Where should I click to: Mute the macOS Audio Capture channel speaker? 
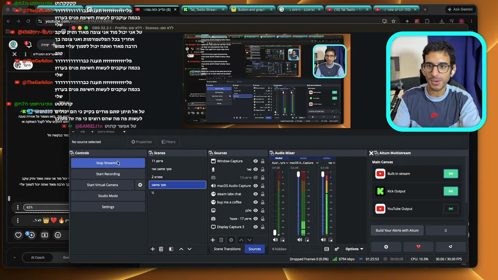(300, 240)
